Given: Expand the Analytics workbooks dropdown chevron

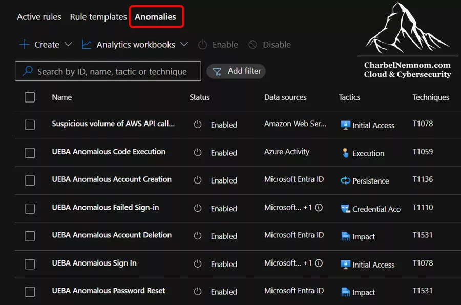Looking at the screenshot, I should (x=184, y=44).
